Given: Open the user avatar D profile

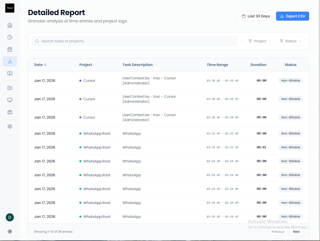Looking at the screenshot, I should [10, 217].
